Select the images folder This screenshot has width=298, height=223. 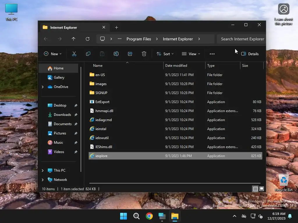pyautogui.click(x=175, y=84)
